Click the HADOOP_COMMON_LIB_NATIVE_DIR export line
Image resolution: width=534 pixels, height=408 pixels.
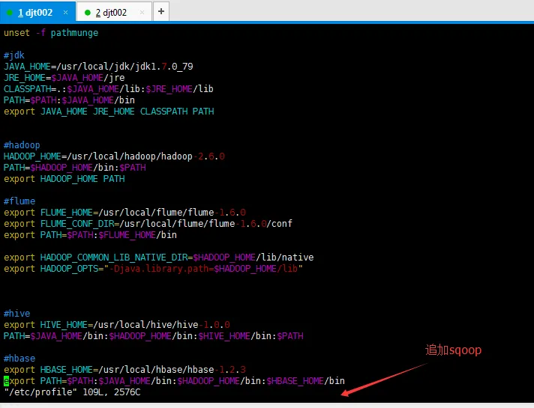point(159,257)
